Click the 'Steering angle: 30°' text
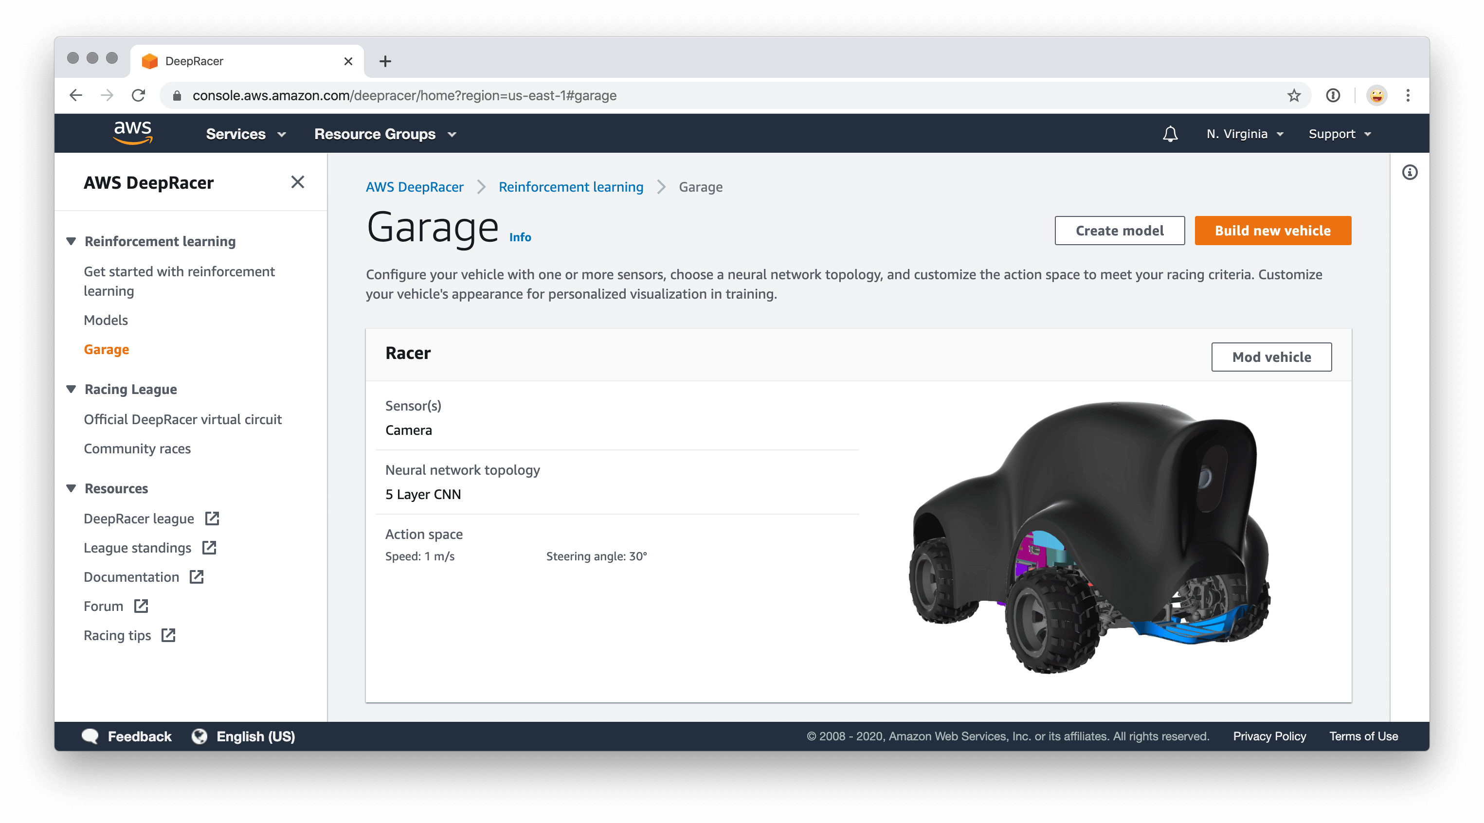Image resolution: width=1484 pixels, height=823 pixels. tap(596, 556)
